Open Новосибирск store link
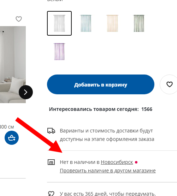This screenshot has height=196, width=177. tap(117, 162)
